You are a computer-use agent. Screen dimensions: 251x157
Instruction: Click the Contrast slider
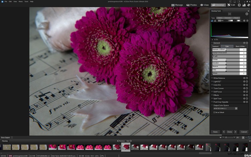(226, 60)
